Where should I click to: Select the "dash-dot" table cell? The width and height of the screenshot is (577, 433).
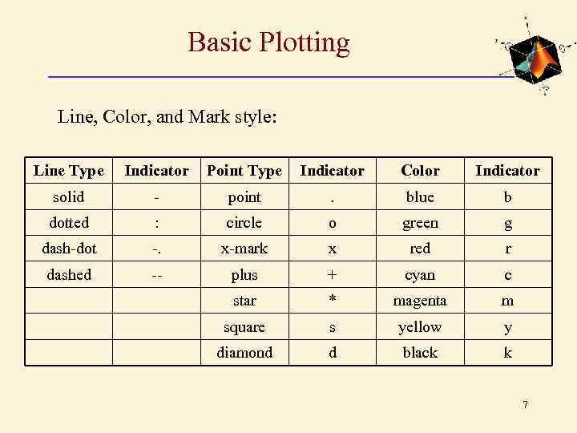69,249
